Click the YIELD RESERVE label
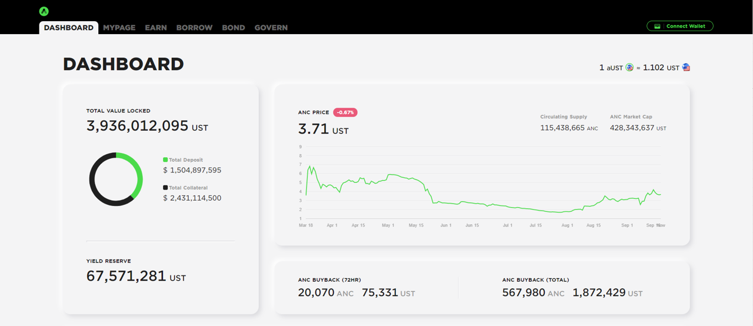The width and height of the screenshot is (753, 326). [109, 261]
